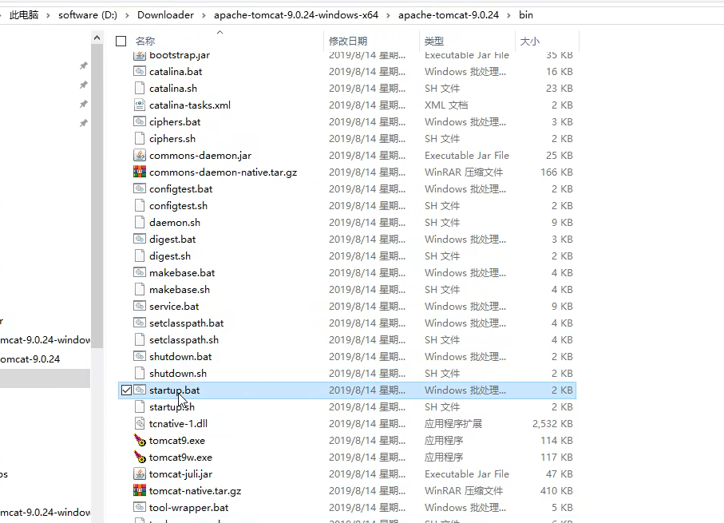Click the configtest.bat file icon

coord(140,188)
